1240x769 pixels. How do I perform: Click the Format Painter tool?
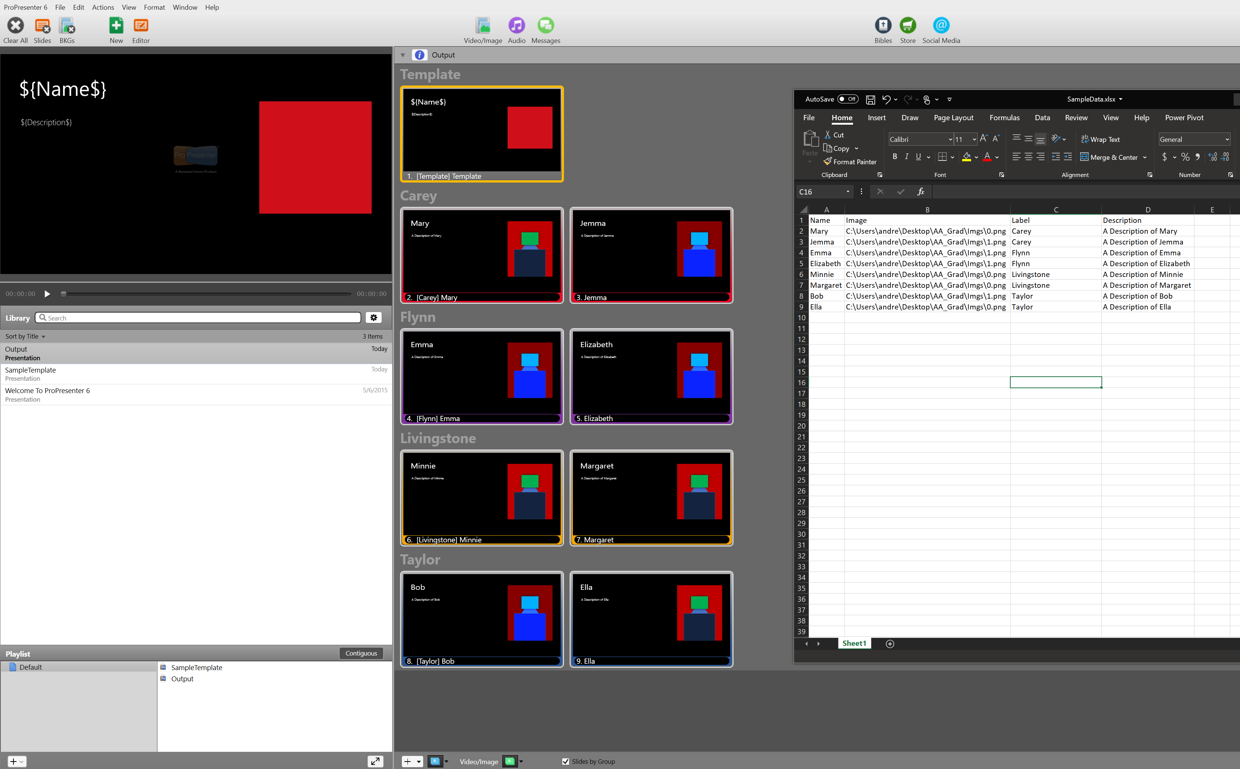click(850, 162)
